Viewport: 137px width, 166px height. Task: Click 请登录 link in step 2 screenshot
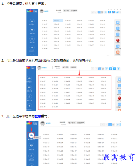44,68
